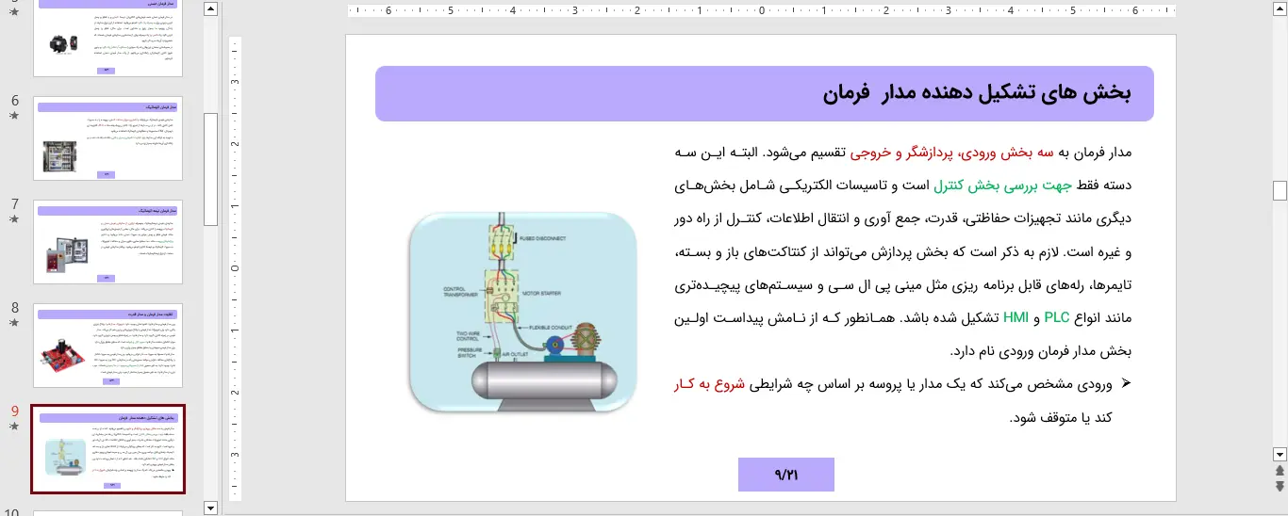Click animation star icon under slide 8
Viewport: 1288px width, 516px height.
point(14,323)
